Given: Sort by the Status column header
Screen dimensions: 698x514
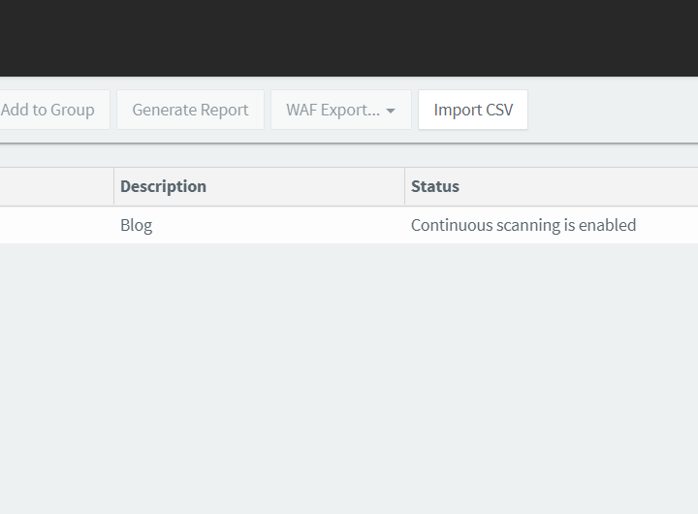Looking at the screenshot, I should 435,186.
